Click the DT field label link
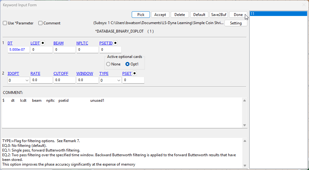Screen dimensions: 309x170 [x=10, y=43]
